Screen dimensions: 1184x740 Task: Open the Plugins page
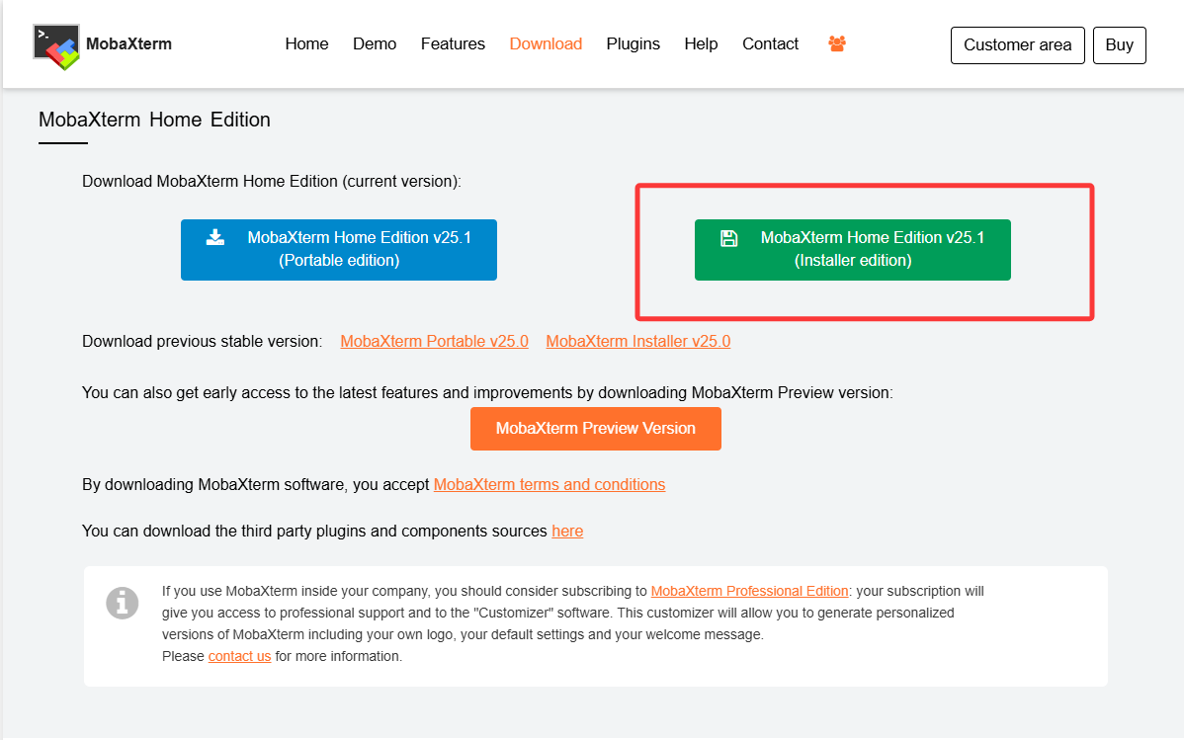coord(633,43)
